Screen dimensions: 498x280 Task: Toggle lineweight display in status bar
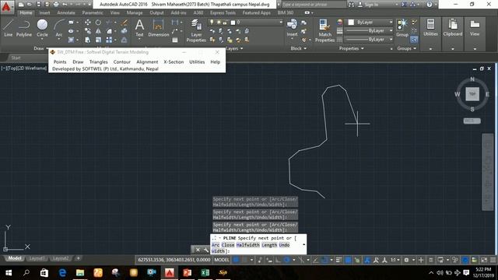339,260
